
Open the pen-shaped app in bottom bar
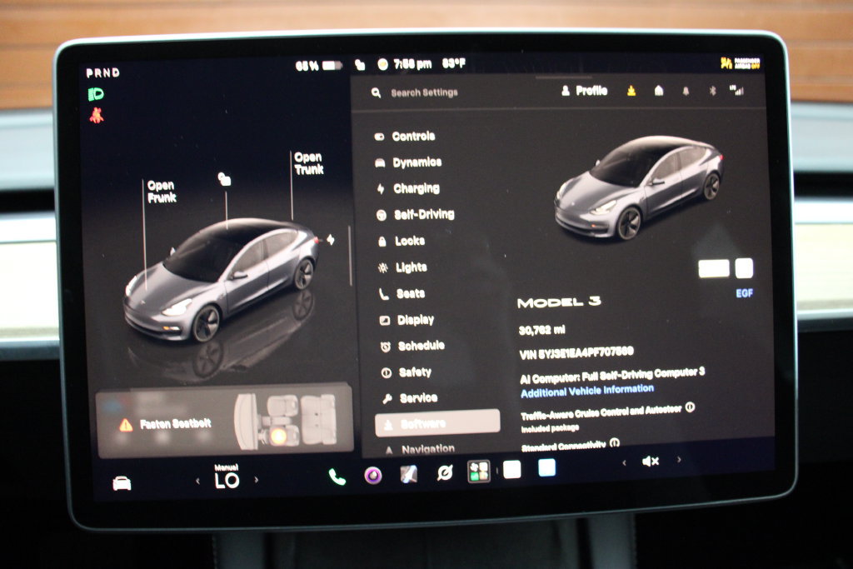(x=409, y=474)
